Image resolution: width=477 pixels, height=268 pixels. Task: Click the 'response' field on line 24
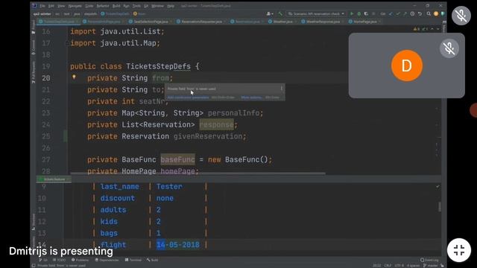(x=216, y=124)
